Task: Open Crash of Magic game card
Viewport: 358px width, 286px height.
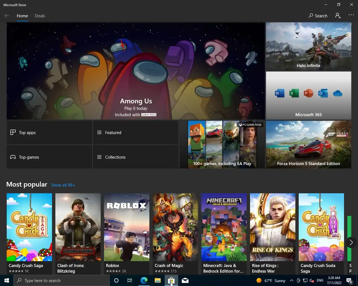Action: [x=175, y=233]
